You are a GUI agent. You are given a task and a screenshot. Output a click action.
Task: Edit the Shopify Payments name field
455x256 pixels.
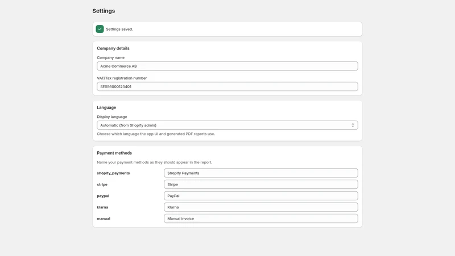[x=261, y=173]
